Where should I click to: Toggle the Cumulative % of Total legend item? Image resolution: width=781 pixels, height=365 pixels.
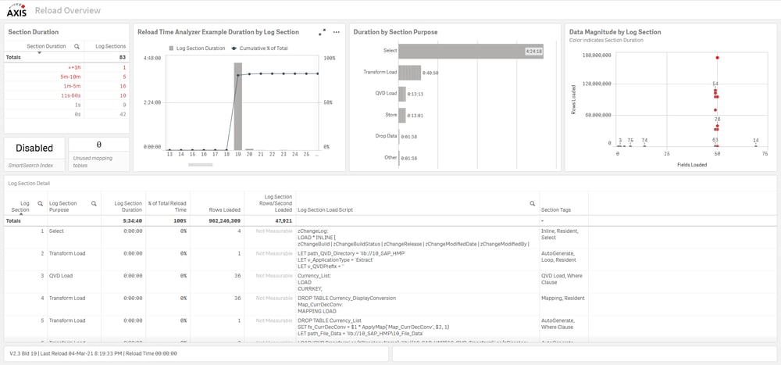[259, 48]
